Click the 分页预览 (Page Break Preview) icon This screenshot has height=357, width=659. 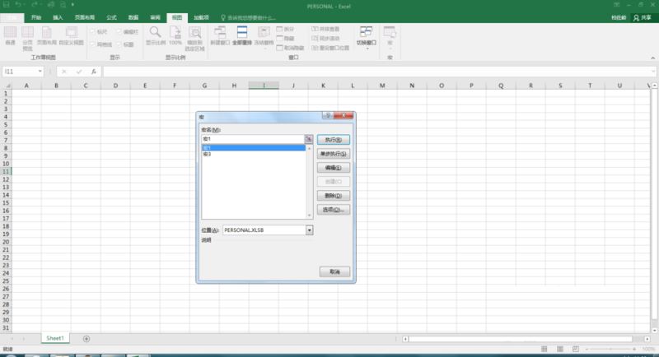(27, 38)
